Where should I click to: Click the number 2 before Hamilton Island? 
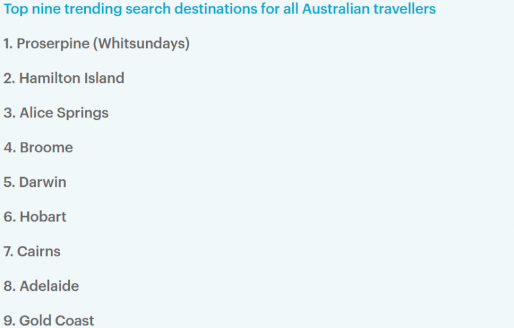[9, 78]
